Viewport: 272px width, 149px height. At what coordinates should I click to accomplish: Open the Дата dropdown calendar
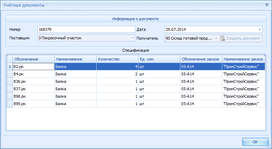point(260,29)
